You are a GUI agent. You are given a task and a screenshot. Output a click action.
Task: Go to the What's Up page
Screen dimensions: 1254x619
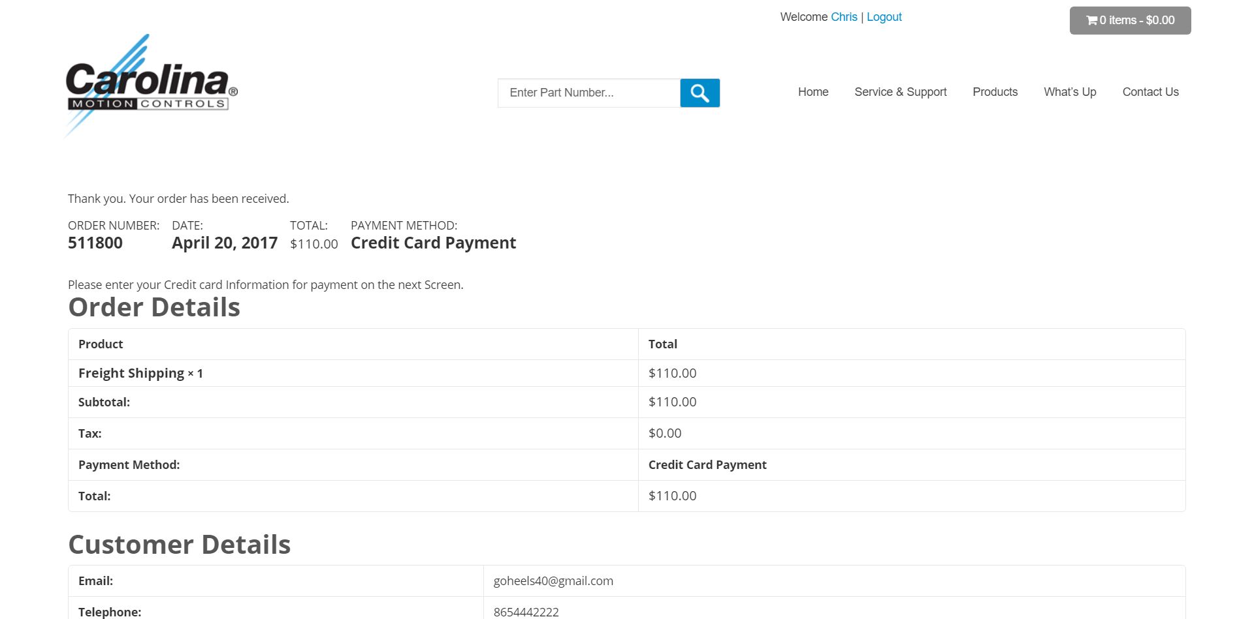[1069, 92]
